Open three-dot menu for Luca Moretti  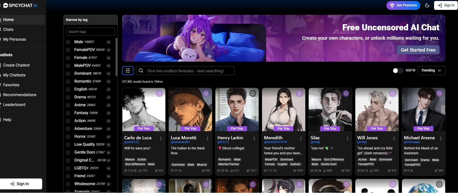[x=207, y=139]
